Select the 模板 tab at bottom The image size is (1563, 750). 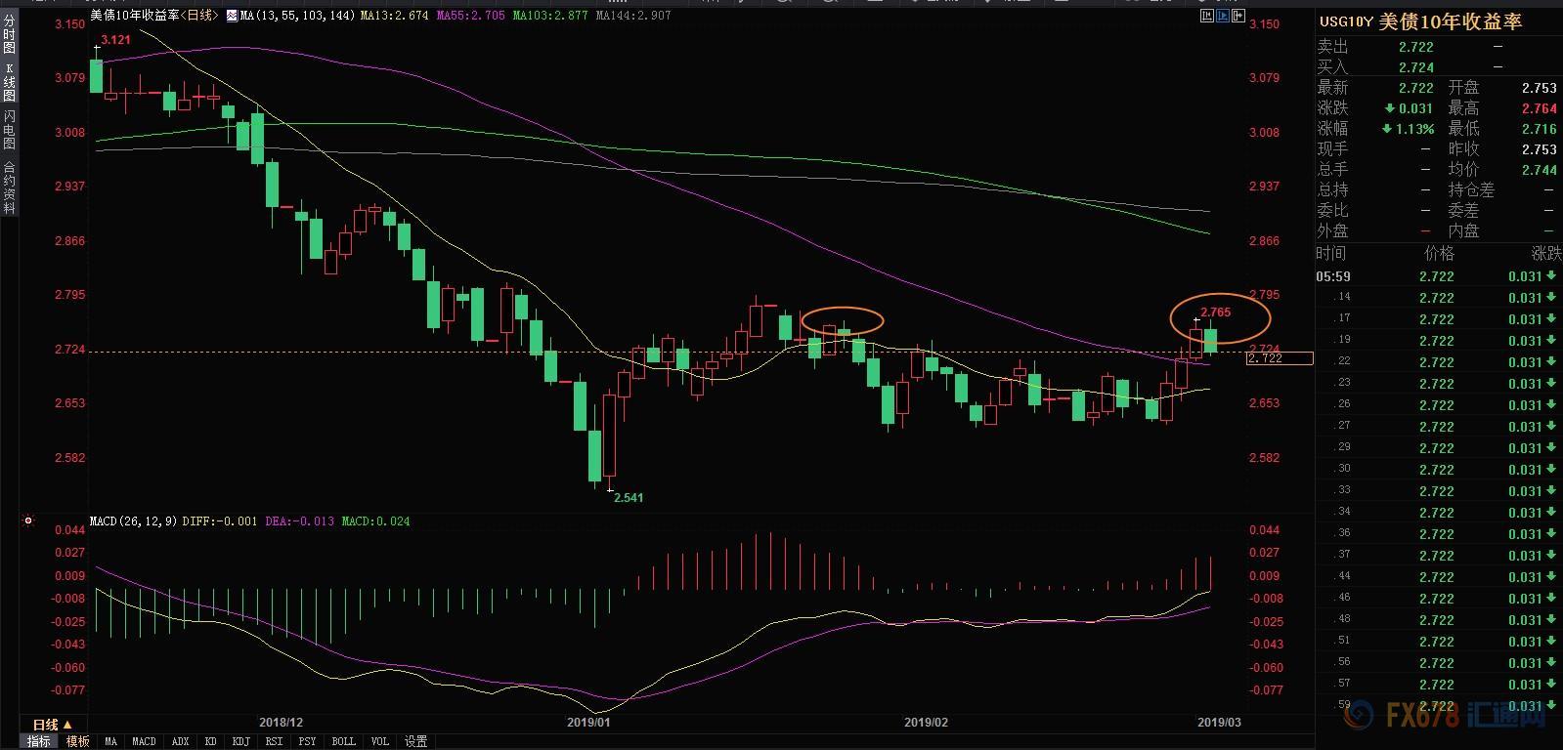[78, 741]
